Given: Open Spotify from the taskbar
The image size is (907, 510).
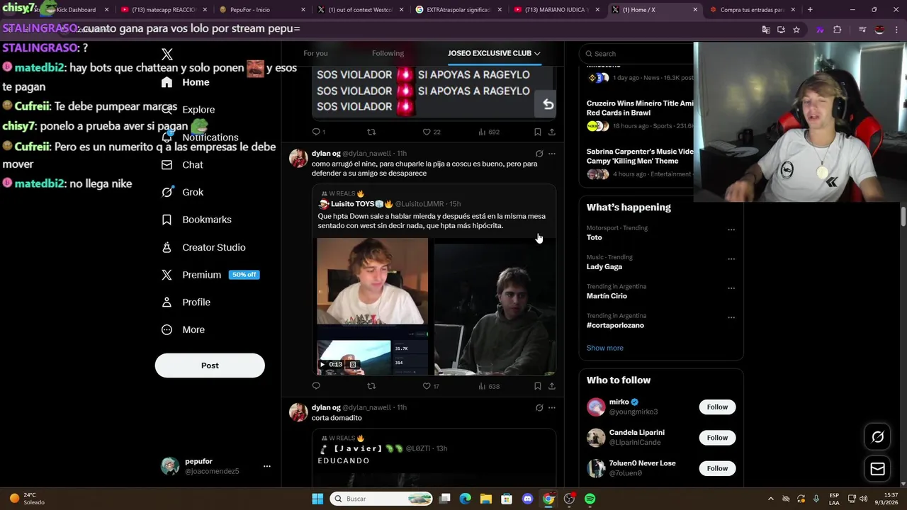Looking at the screenshot, I should coord(590,499).
